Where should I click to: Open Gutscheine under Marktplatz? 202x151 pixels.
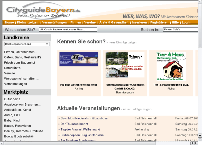pos(12,99)
